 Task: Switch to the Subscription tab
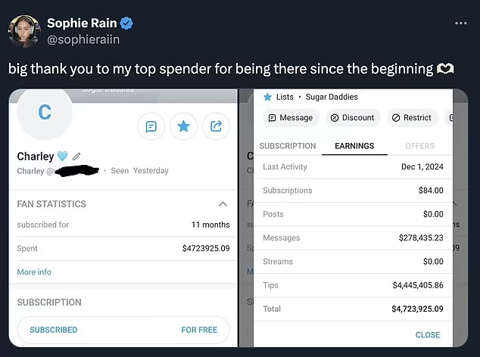click(288, 146)
